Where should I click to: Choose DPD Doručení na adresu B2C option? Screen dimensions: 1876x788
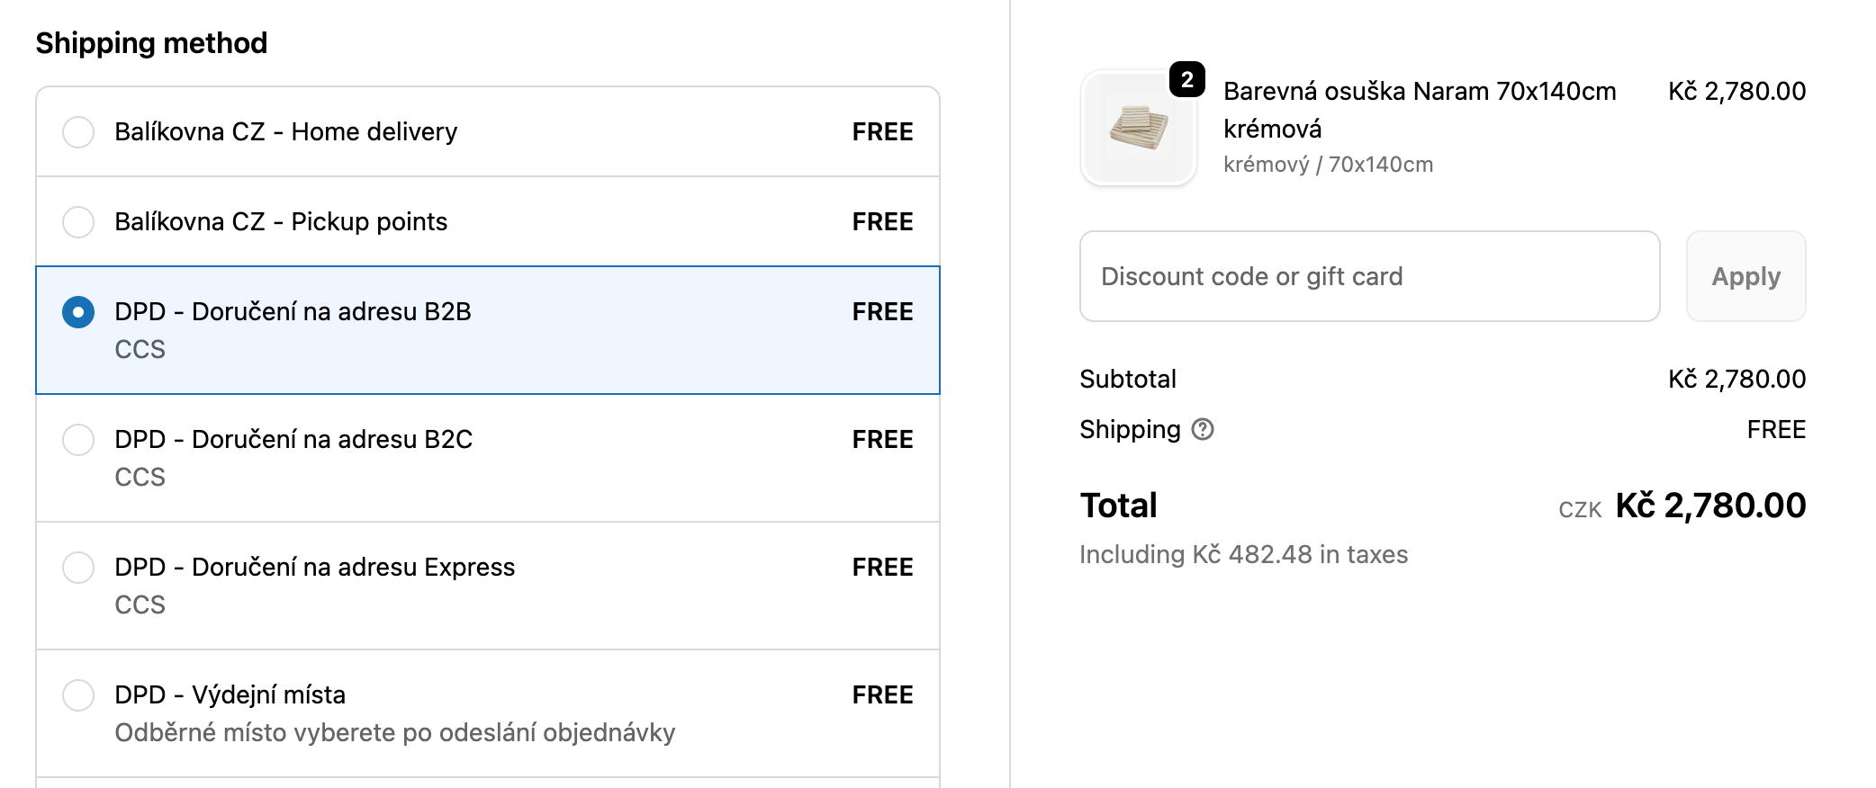point(78,440)
